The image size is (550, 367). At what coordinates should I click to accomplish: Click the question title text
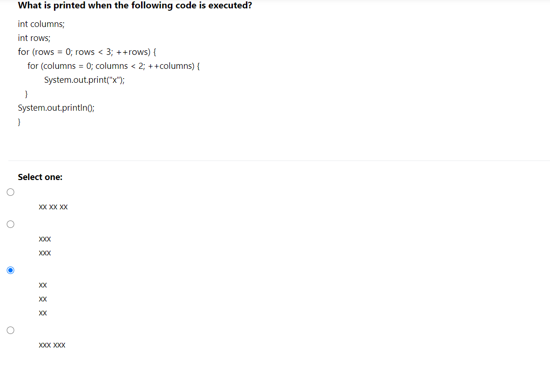tap(135, 6)
